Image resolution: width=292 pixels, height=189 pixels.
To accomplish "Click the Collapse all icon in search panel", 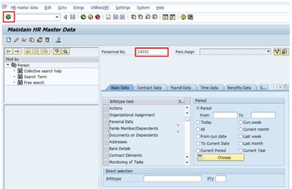I will point(65,52).
